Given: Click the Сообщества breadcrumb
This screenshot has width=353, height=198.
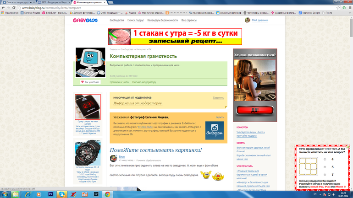Looking at the screenshot, I should (x=127, y=49).
